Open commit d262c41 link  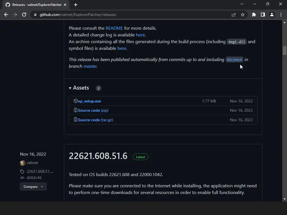click(x=34, y=178)
